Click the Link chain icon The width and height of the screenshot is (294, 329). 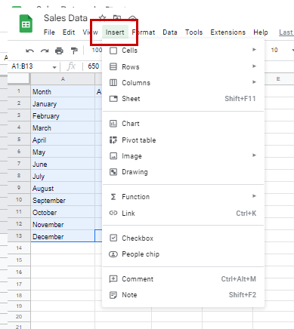pos(113,213)
